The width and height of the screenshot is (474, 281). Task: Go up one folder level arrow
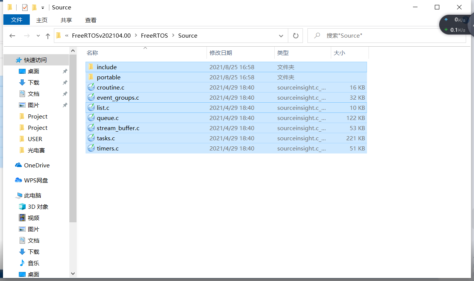coord(48,36)
